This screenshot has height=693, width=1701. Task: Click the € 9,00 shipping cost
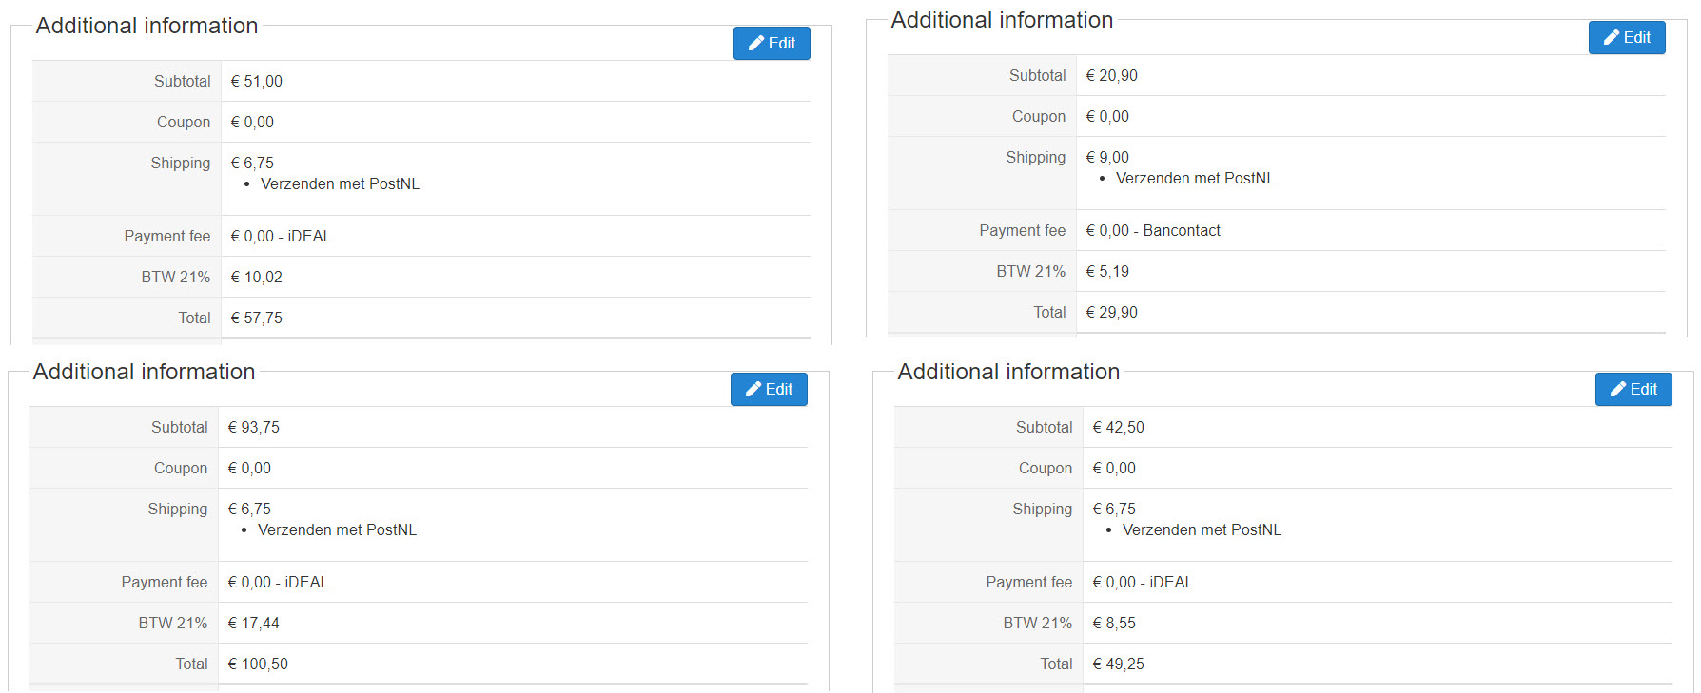coord(1107,157)
